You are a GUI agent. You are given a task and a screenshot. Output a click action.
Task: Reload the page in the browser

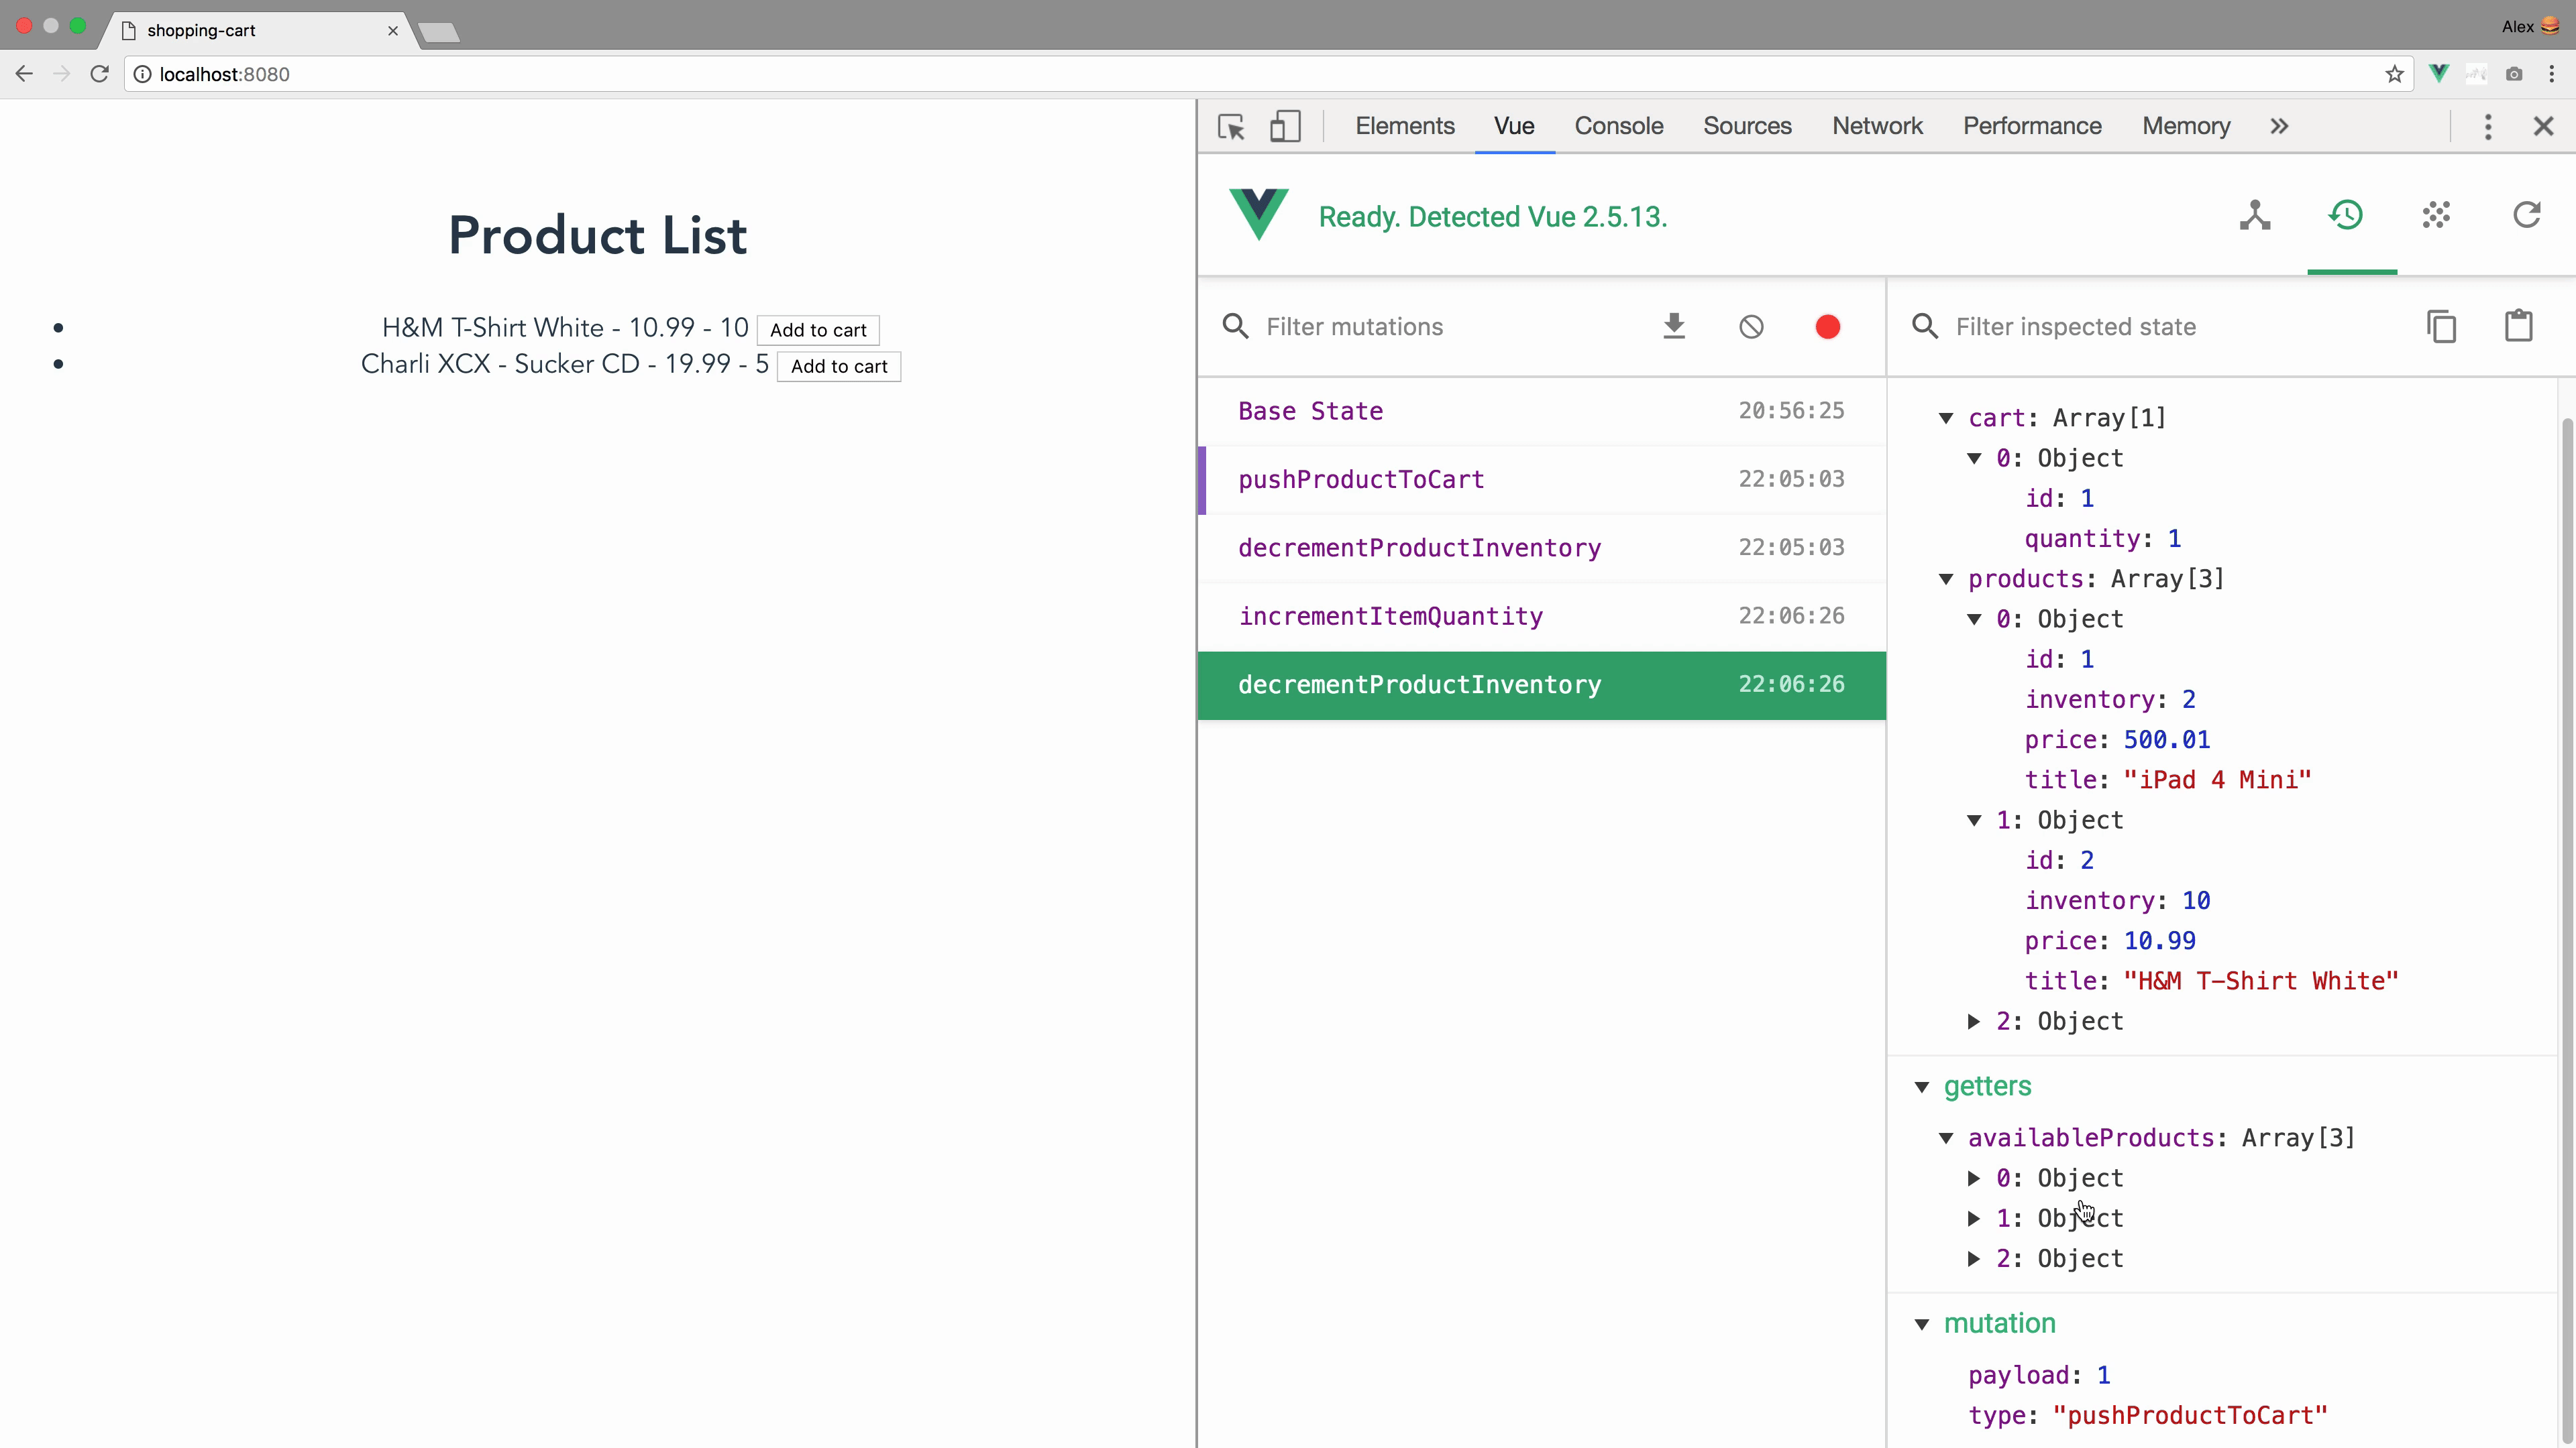[99, 74]
